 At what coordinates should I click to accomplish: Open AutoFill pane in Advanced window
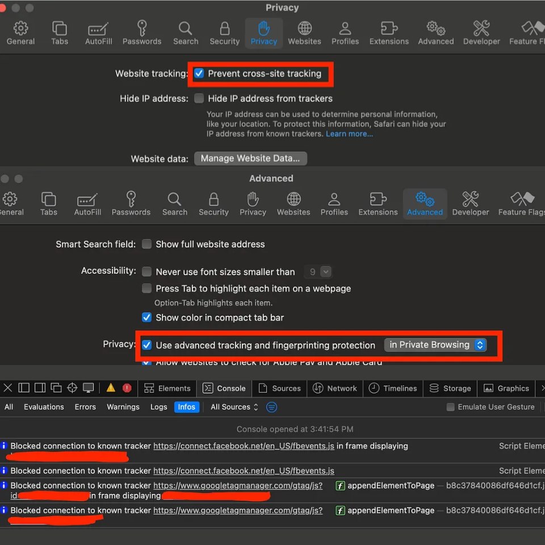point(87,204)
